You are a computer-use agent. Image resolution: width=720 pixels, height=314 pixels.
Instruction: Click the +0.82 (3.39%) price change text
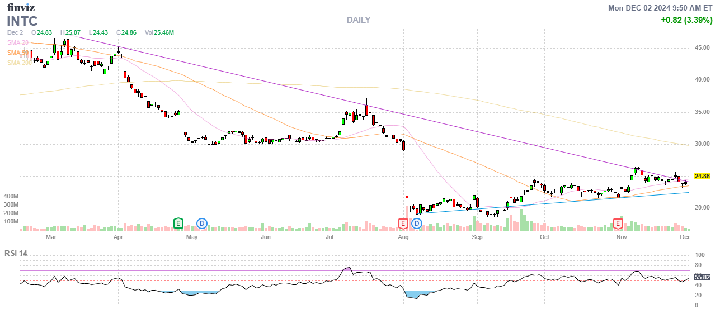686,20
